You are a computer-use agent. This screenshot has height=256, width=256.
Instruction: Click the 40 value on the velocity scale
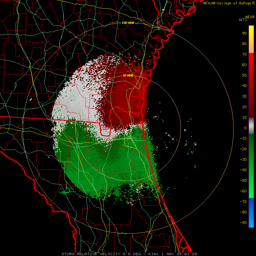click(244, 86)
